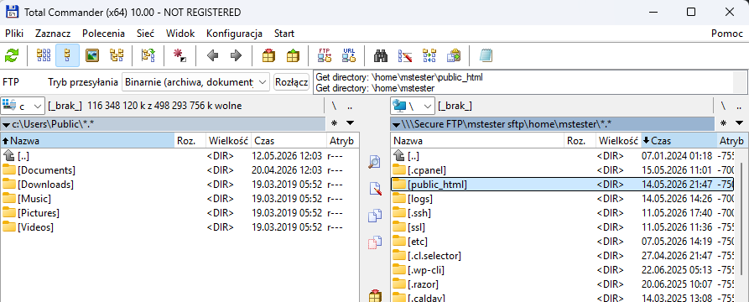Click the View (magnifier) icon in middle bar

click(x=375, y=162)
